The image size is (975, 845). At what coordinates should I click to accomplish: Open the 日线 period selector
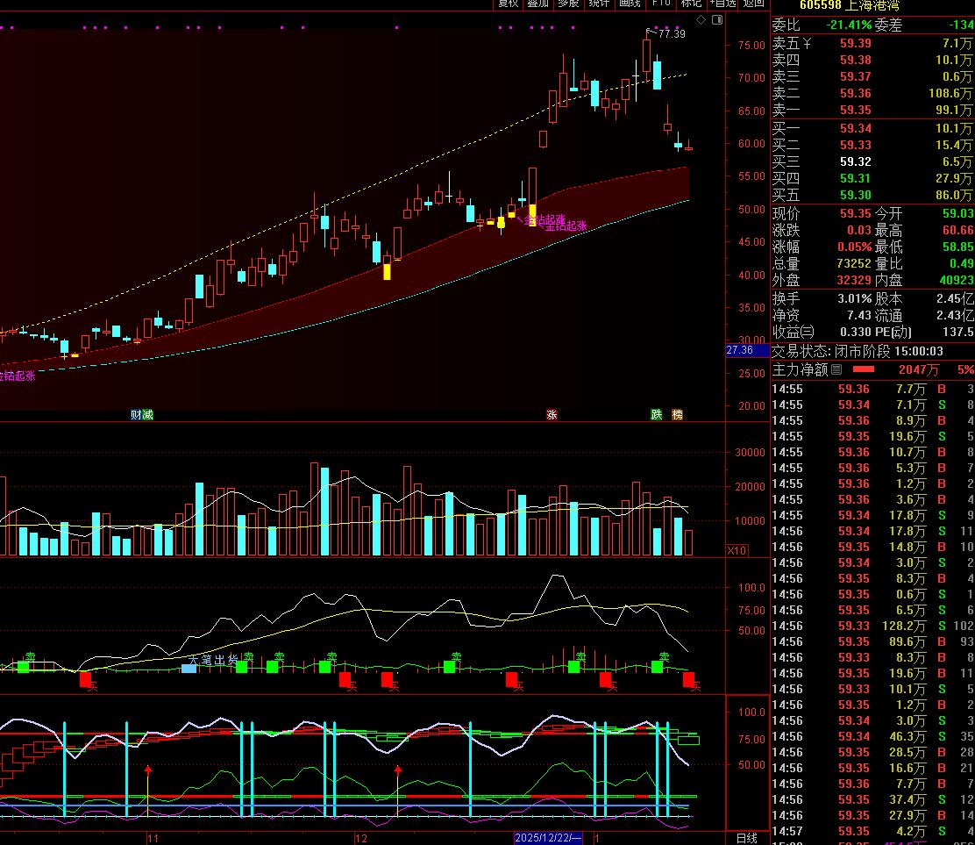tap(747, 838)
